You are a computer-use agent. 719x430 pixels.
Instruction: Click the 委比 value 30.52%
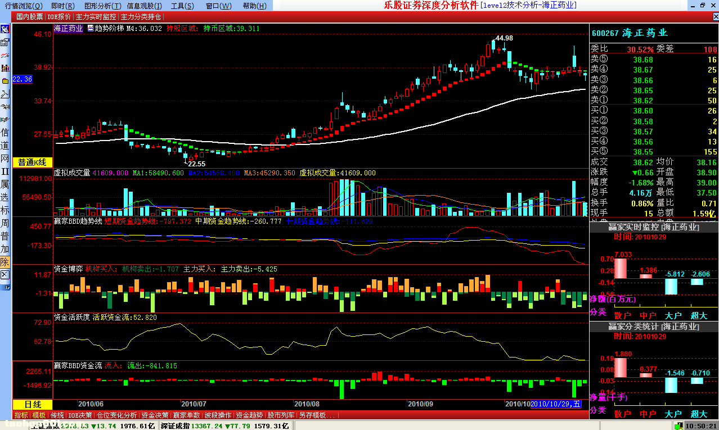pyautogui.click(x=640, y=49)
